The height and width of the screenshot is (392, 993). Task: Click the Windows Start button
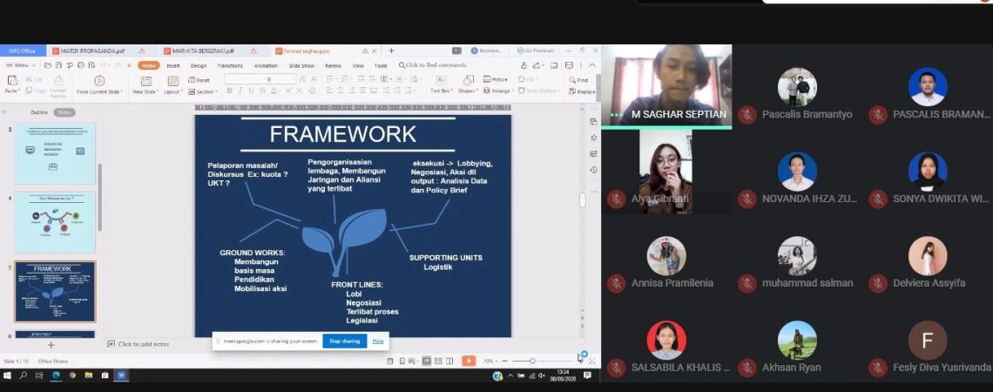point(8,375)
